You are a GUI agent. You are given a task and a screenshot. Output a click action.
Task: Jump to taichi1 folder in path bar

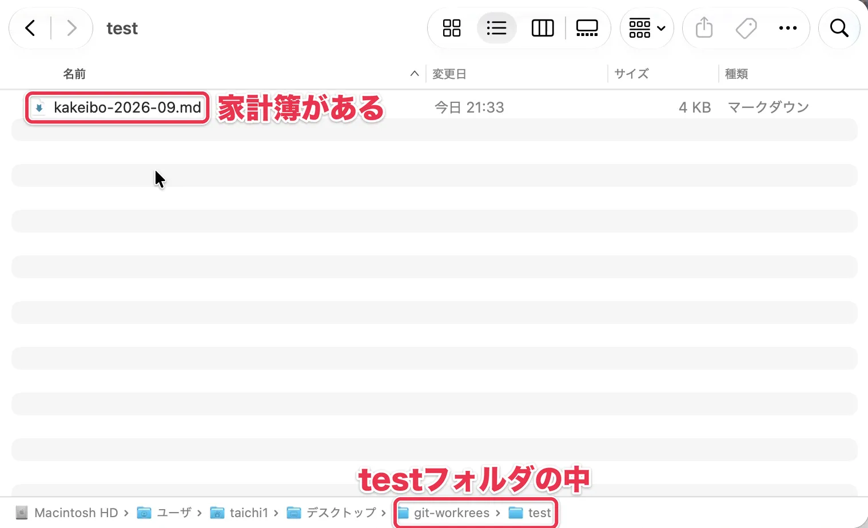point(239,513)
